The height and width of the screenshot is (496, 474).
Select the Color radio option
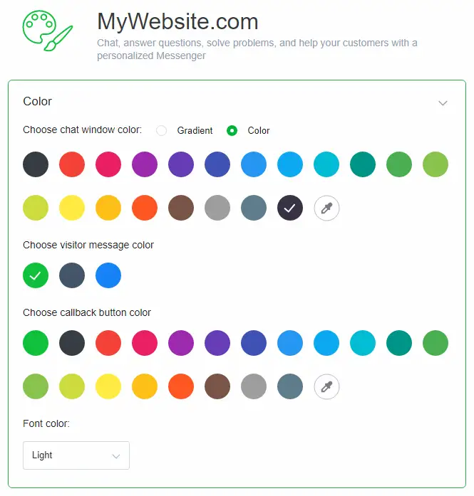pyautogui.click(x=232, y=130)
